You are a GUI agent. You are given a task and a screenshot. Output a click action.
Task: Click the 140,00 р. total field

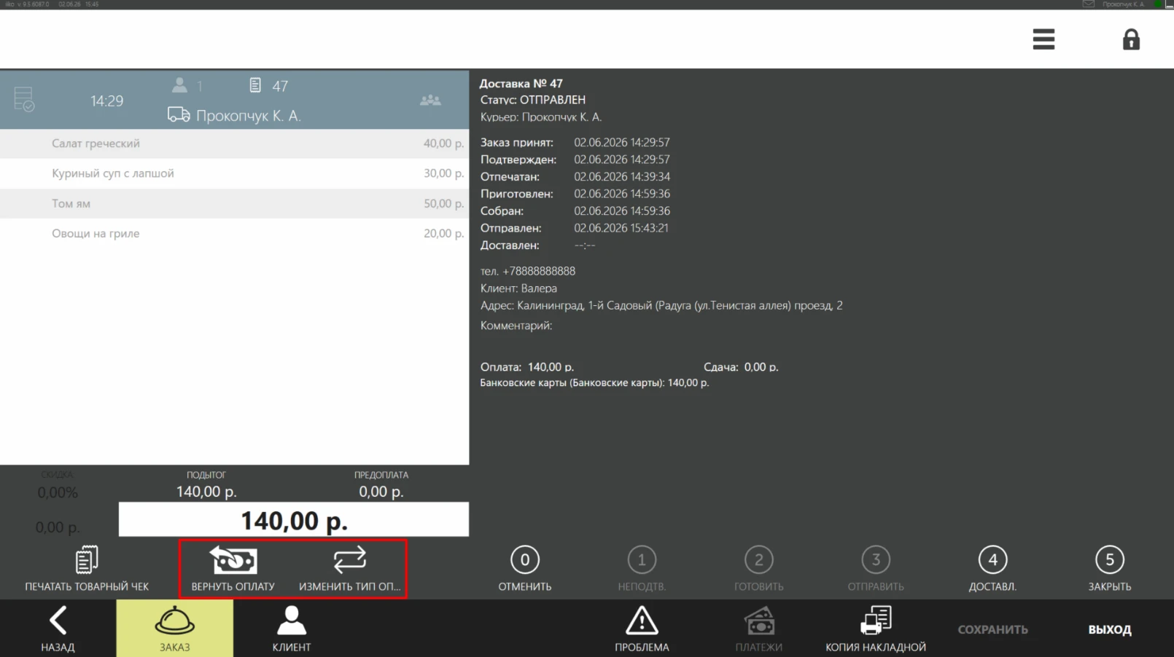(294, 520)
